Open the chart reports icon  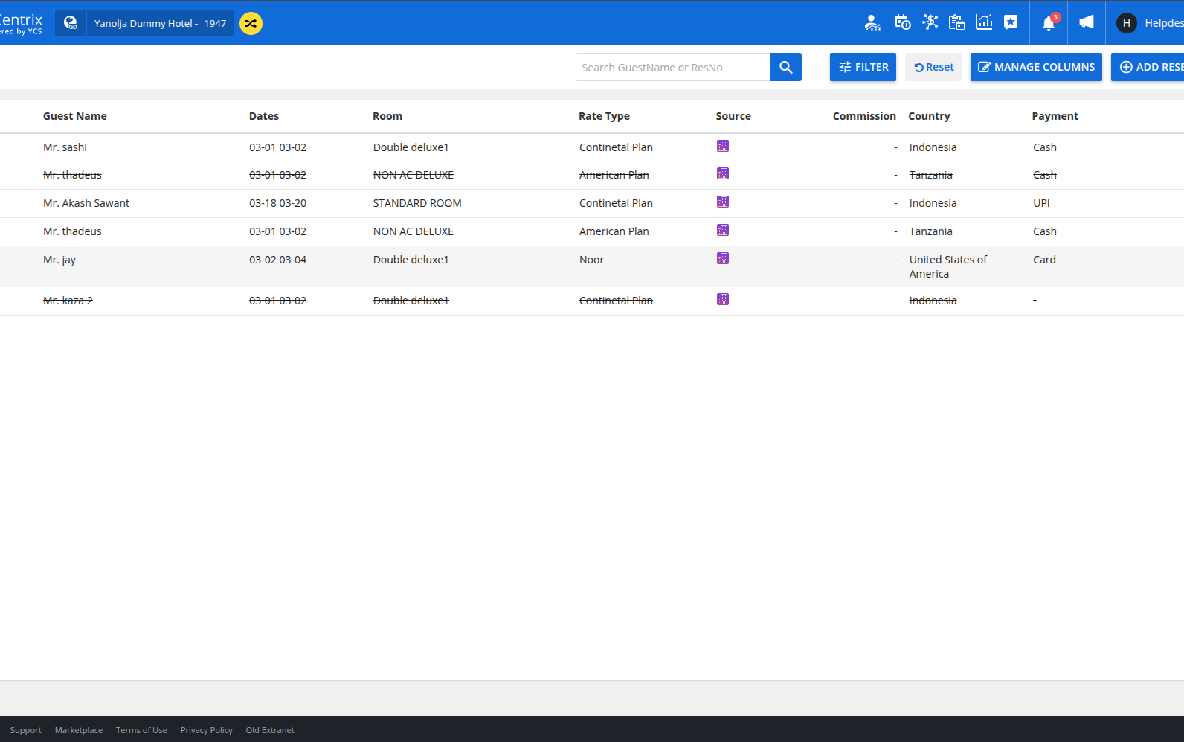[984, 22]
